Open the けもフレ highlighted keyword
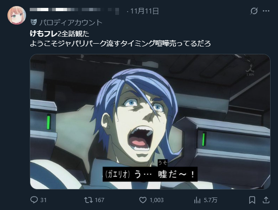The height and width of the screenshot is (210, 278). pos(44,33)
